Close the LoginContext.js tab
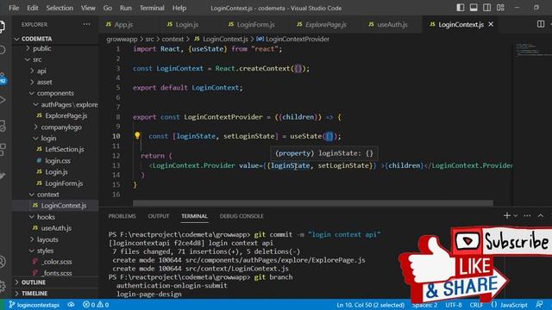 [491, 24]
